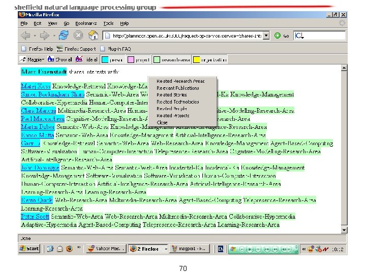Select Related Technologies in context menu
This screenshot has height=274, width=366.
tap(178, 102)
